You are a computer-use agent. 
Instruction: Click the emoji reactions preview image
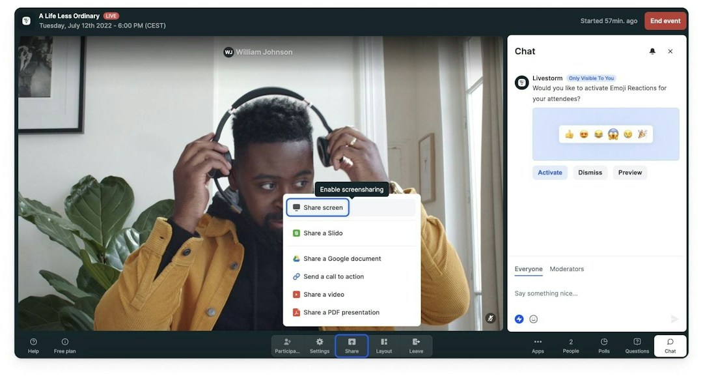[x=606, y=134]
